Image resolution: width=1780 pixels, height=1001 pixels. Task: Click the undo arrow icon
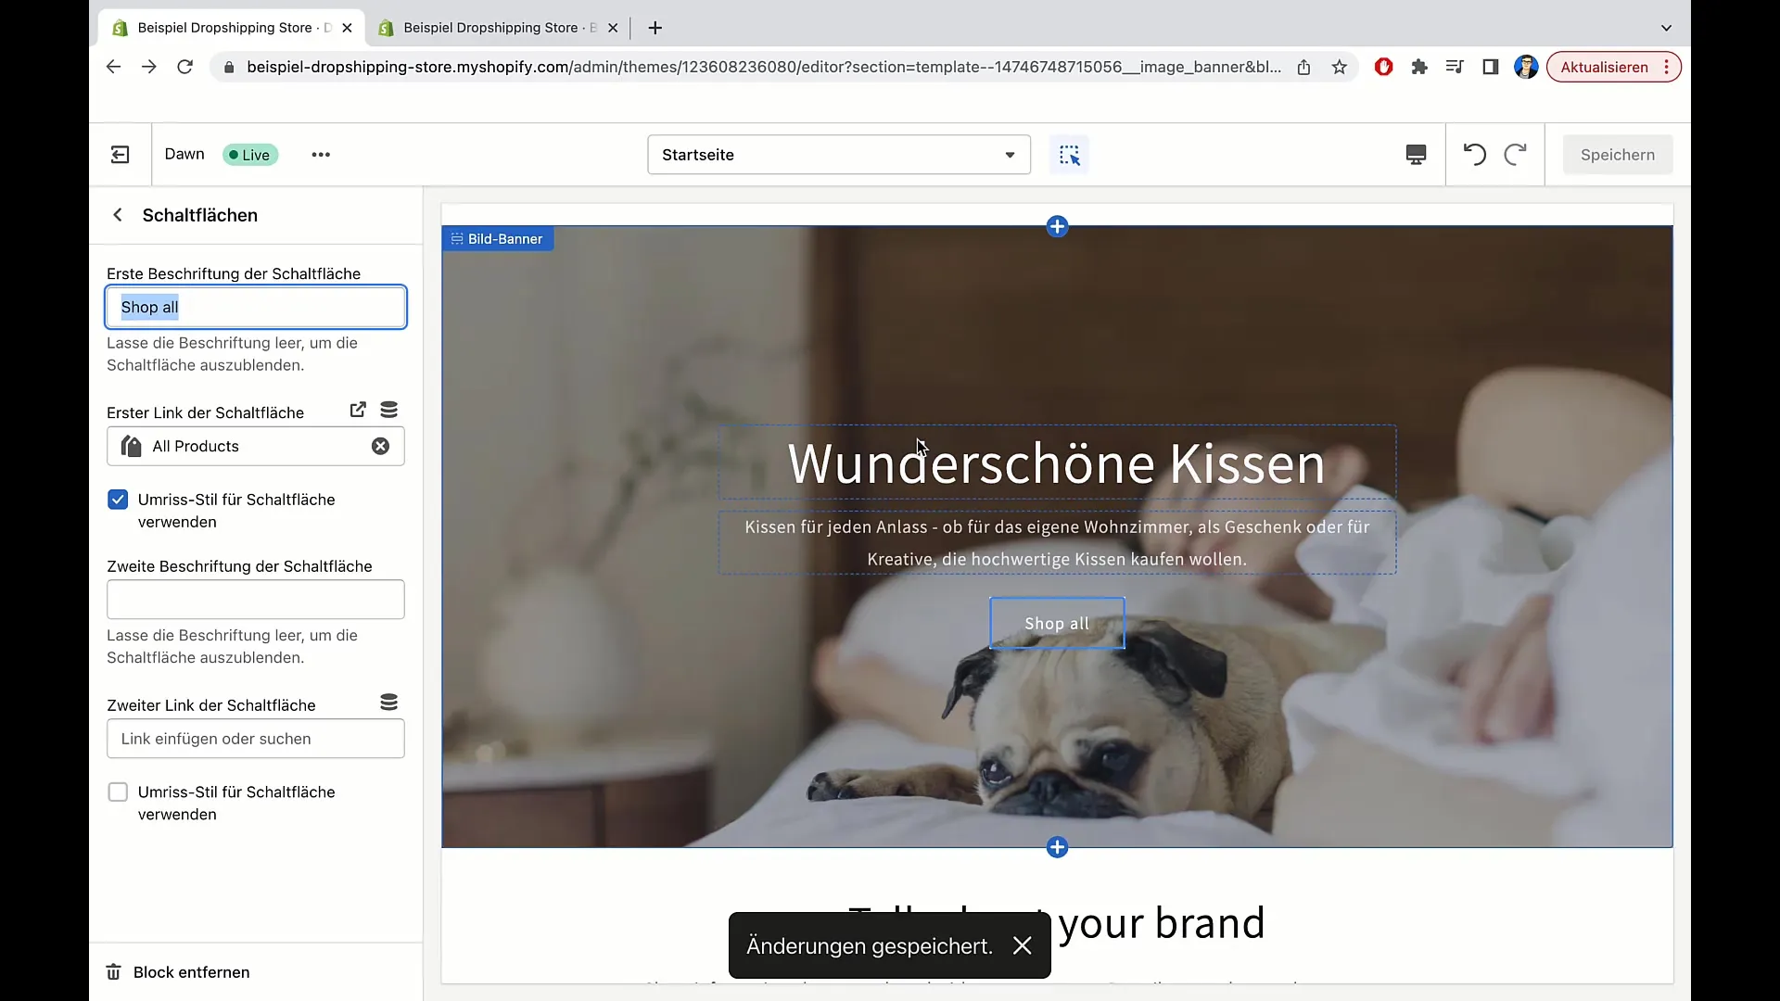point(1474,154)
